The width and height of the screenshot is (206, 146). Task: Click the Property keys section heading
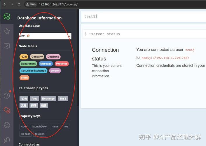[x=29, y=116]
